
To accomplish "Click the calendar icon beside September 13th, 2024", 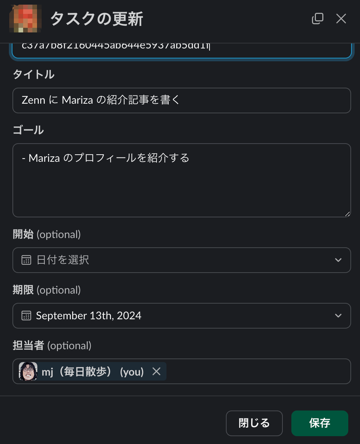I will click(x=26, y=316).
